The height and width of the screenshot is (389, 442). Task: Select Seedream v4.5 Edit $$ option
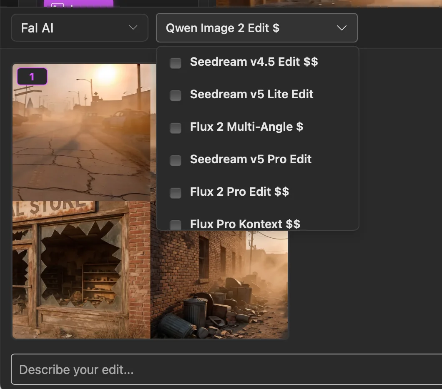pyautogui.click(x=254, y=62)
